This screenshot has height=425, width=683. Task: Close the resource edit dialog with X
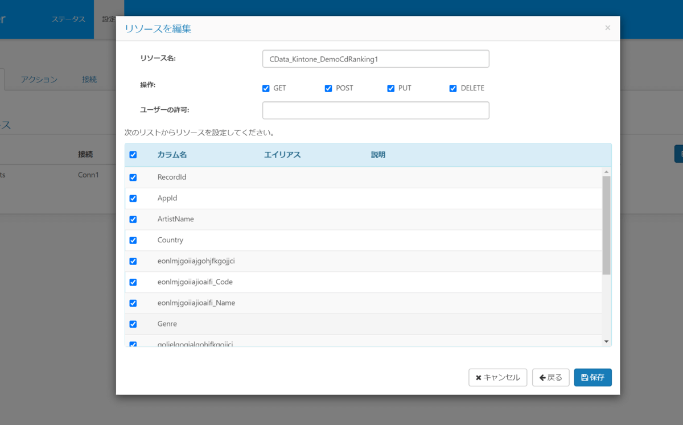(x=607, y=28)
